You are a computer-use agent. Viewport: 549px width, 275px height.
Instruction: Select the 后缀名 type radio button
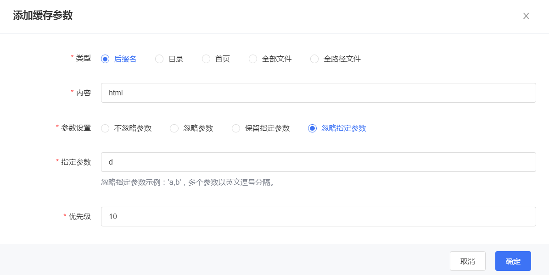(x=105, y=59)
